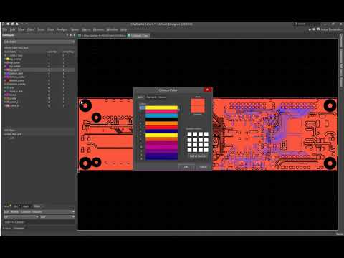Open the Macro menu
Viewport: 344px width, 258px height.
pos(86,29)
